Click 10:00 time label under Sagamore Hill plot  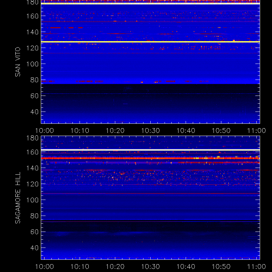coord(45,267)
